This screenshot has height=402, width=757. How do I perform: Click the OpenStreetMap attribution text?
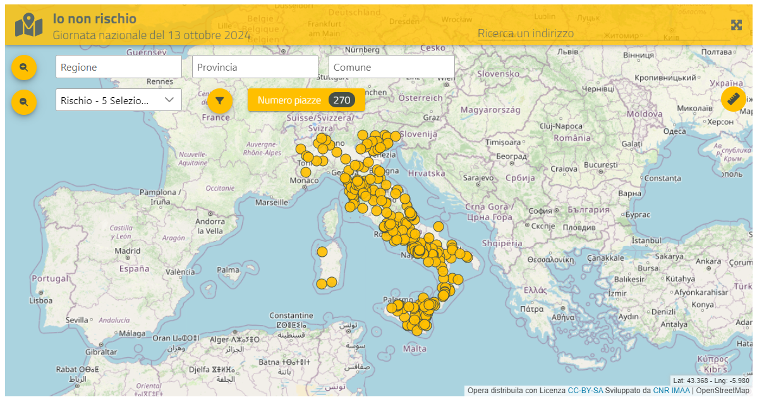point(722,391)
